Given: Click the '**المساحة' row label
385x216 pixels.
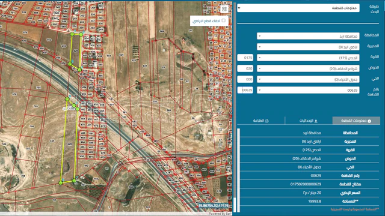Looking at the screenshot, I should pyautogui.click(x=350, y=202).
